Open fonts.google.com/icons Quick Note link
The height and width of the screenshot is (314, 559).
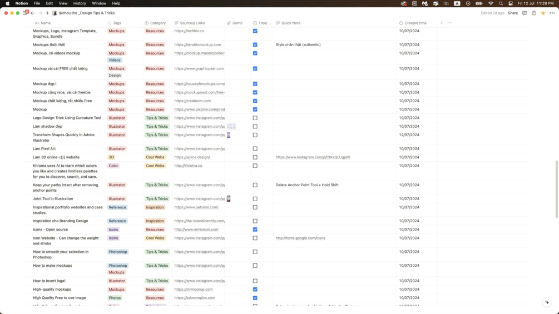point(300,238)
